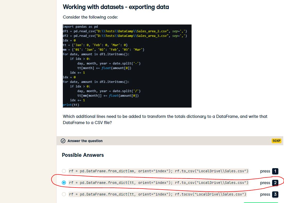Select the first answer using mm dictionary
Viewport: 284px width, 203px height.
[x=64, y=171]
